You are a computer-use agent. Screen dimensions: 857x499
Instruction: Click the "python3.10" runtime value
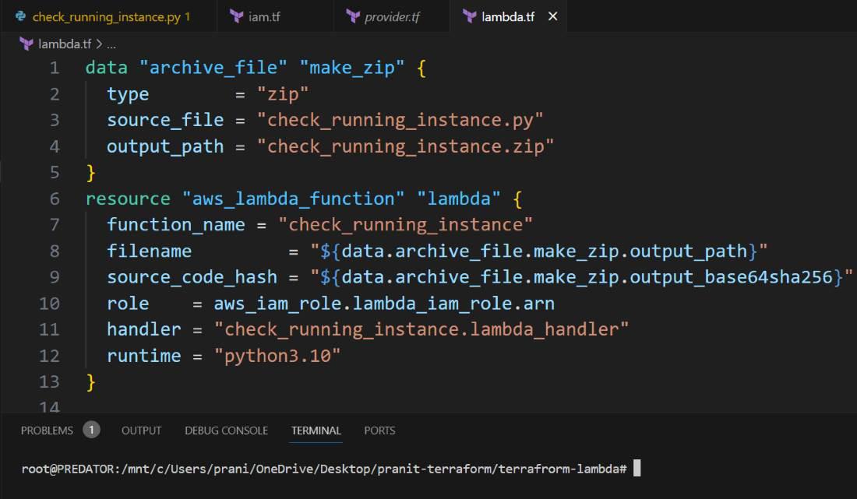[277, 356]
